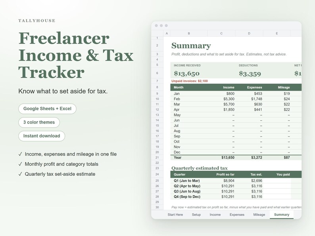Click the Quarterly estimated tax heading
The width and height of the screenshot is (315, 236).
199,168
